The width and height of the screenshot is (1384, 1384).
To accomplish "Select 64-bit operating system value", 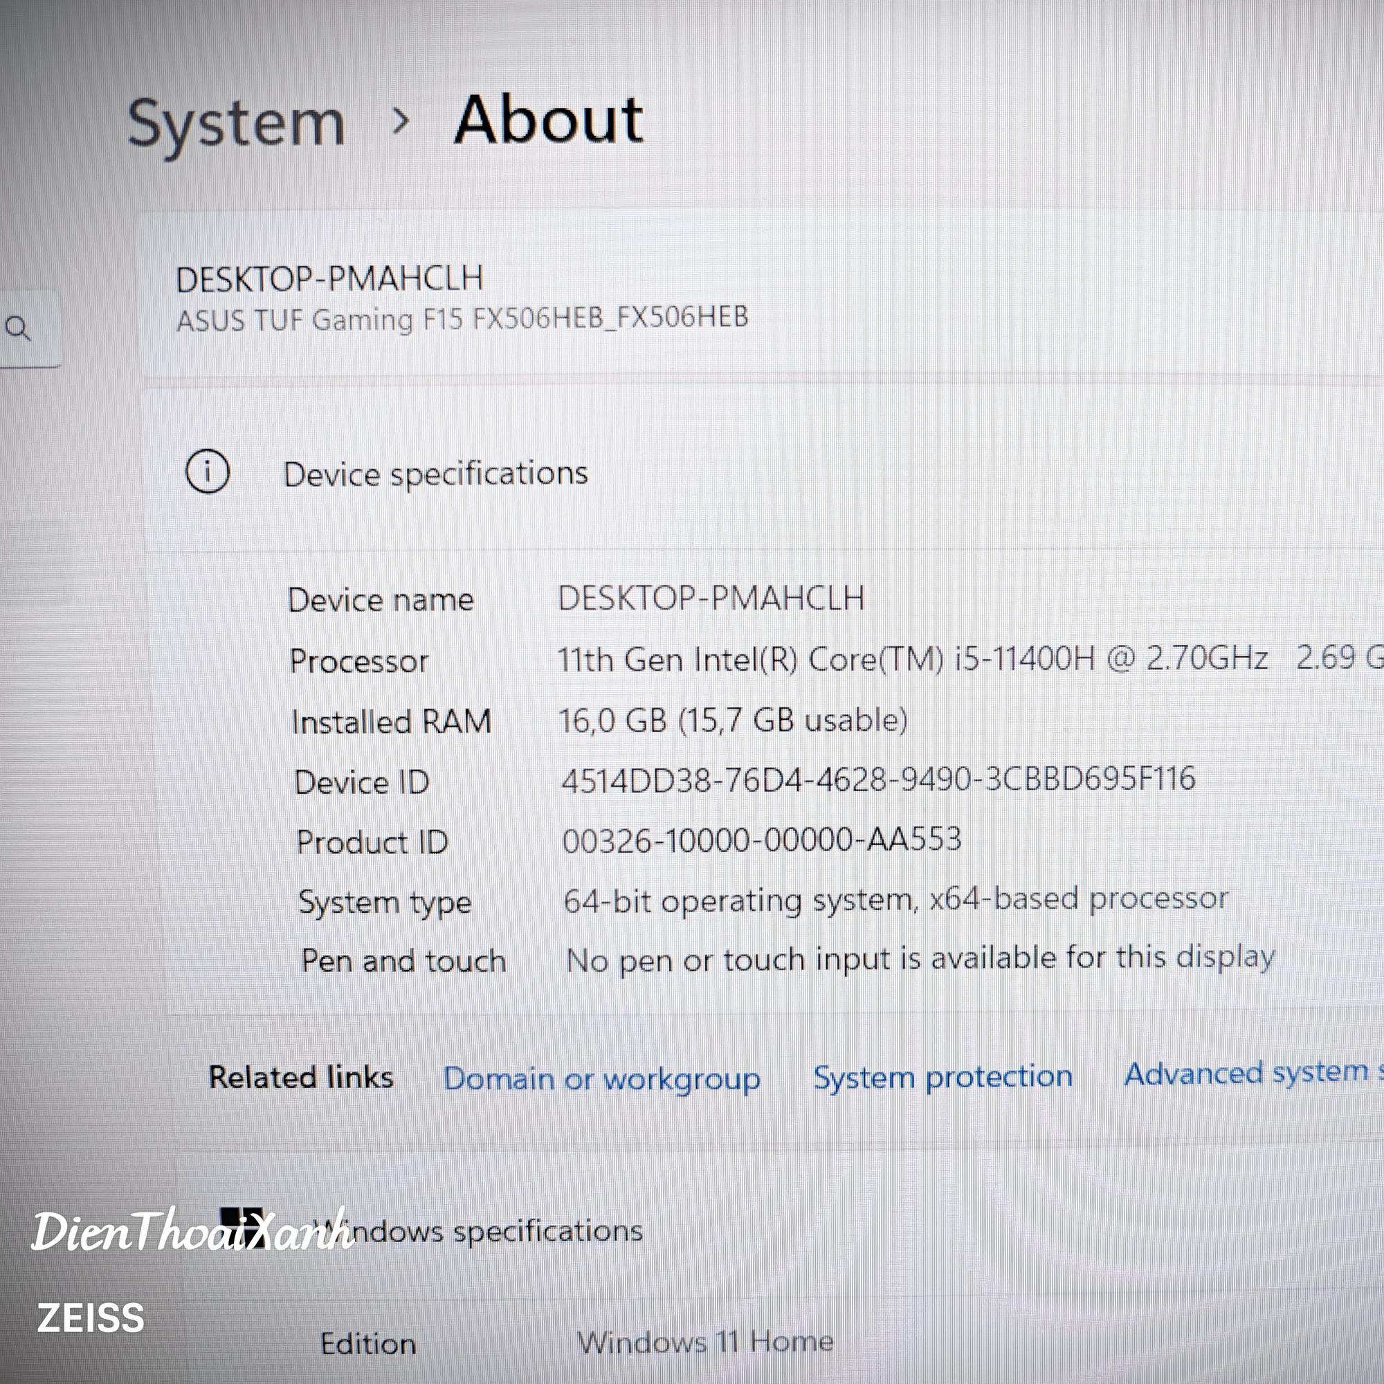I will [x=896, y=900].
